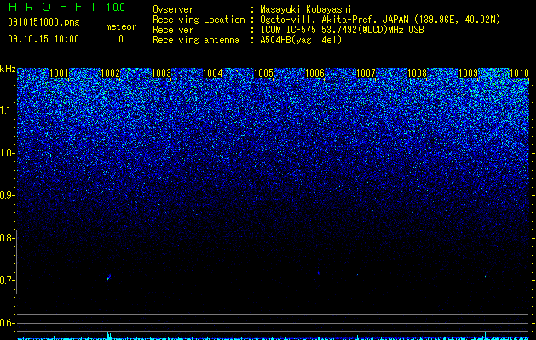536x340 pixels.
Task: Click the HROFFT title text
Action: (52, 7)
